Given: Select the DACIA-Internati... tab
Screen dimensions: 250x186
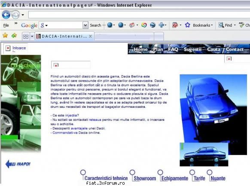Looking at the screenshot, I should 64,37.
